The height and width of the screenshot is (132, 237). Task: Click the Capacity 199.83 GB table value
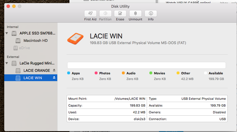(x=137, y=105)
